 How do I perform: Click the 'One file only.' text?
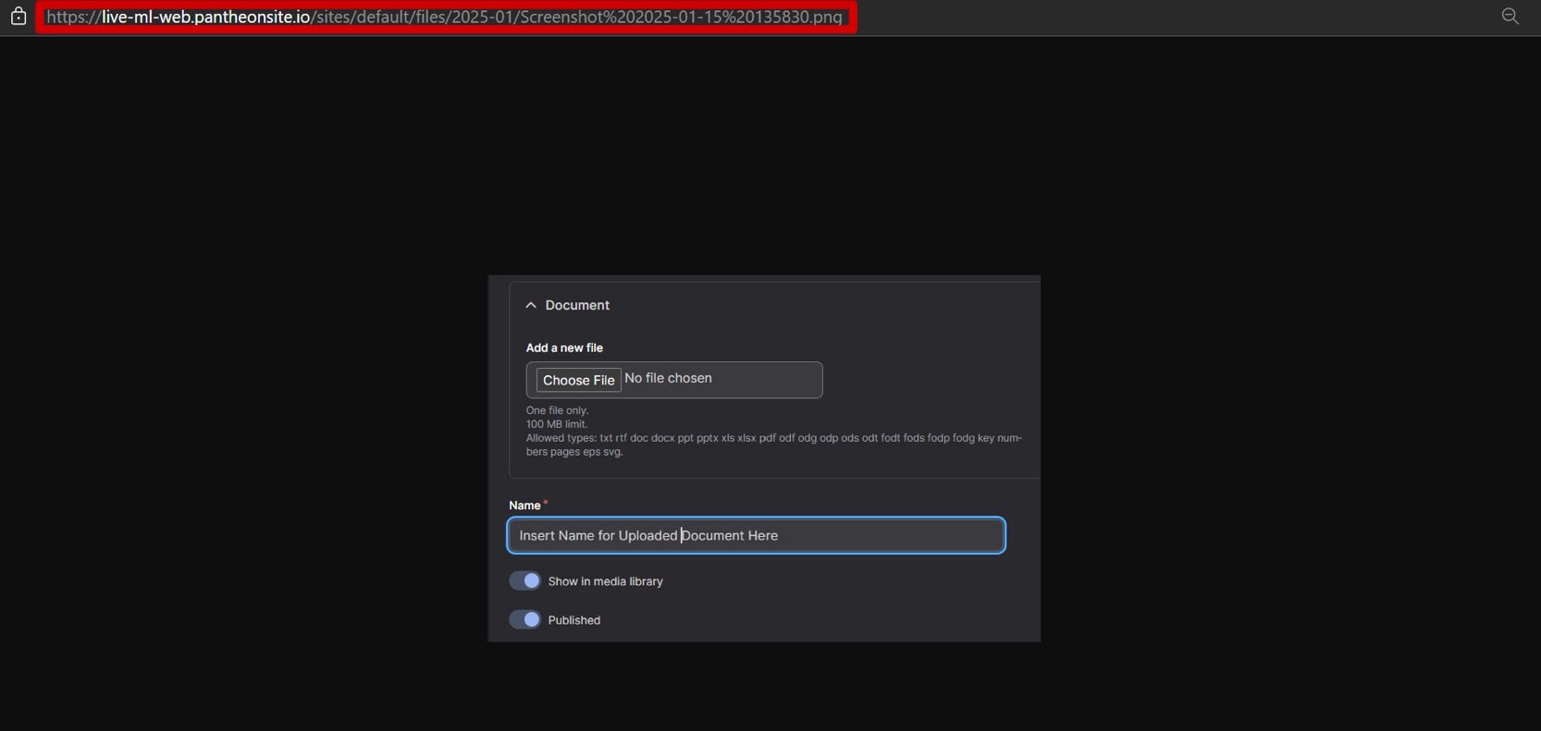557,410
